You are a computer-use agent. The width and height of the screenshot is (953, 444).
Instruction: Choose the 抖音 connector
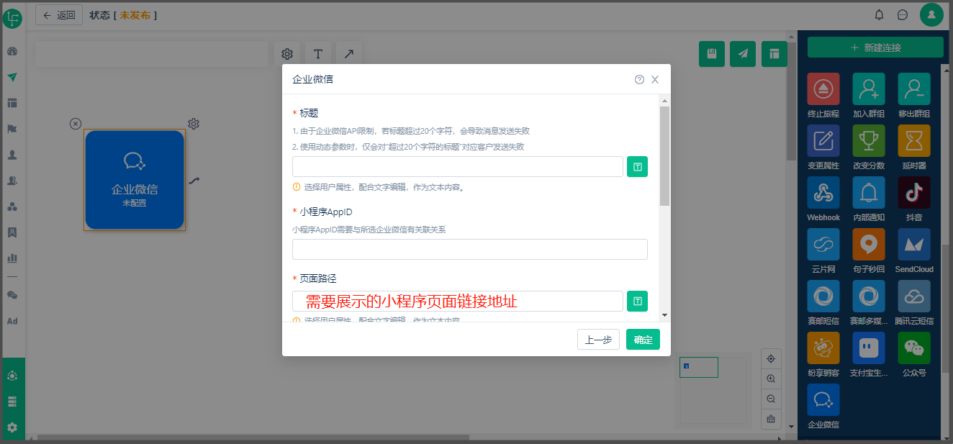coord(914,193)
